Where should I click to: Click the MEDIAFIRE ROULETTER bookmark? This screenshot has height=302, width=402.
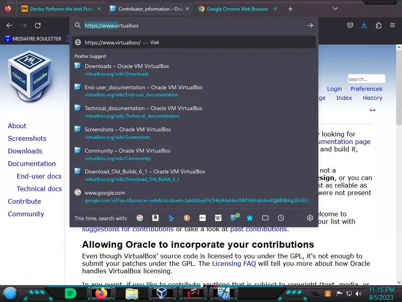click(33, 39)
